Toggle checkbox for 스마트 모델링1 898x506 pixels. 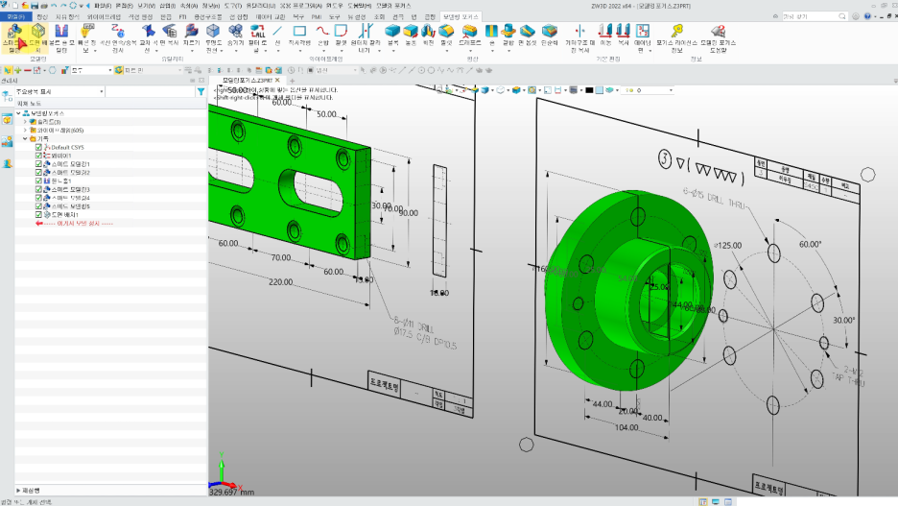tap(38, 164)
